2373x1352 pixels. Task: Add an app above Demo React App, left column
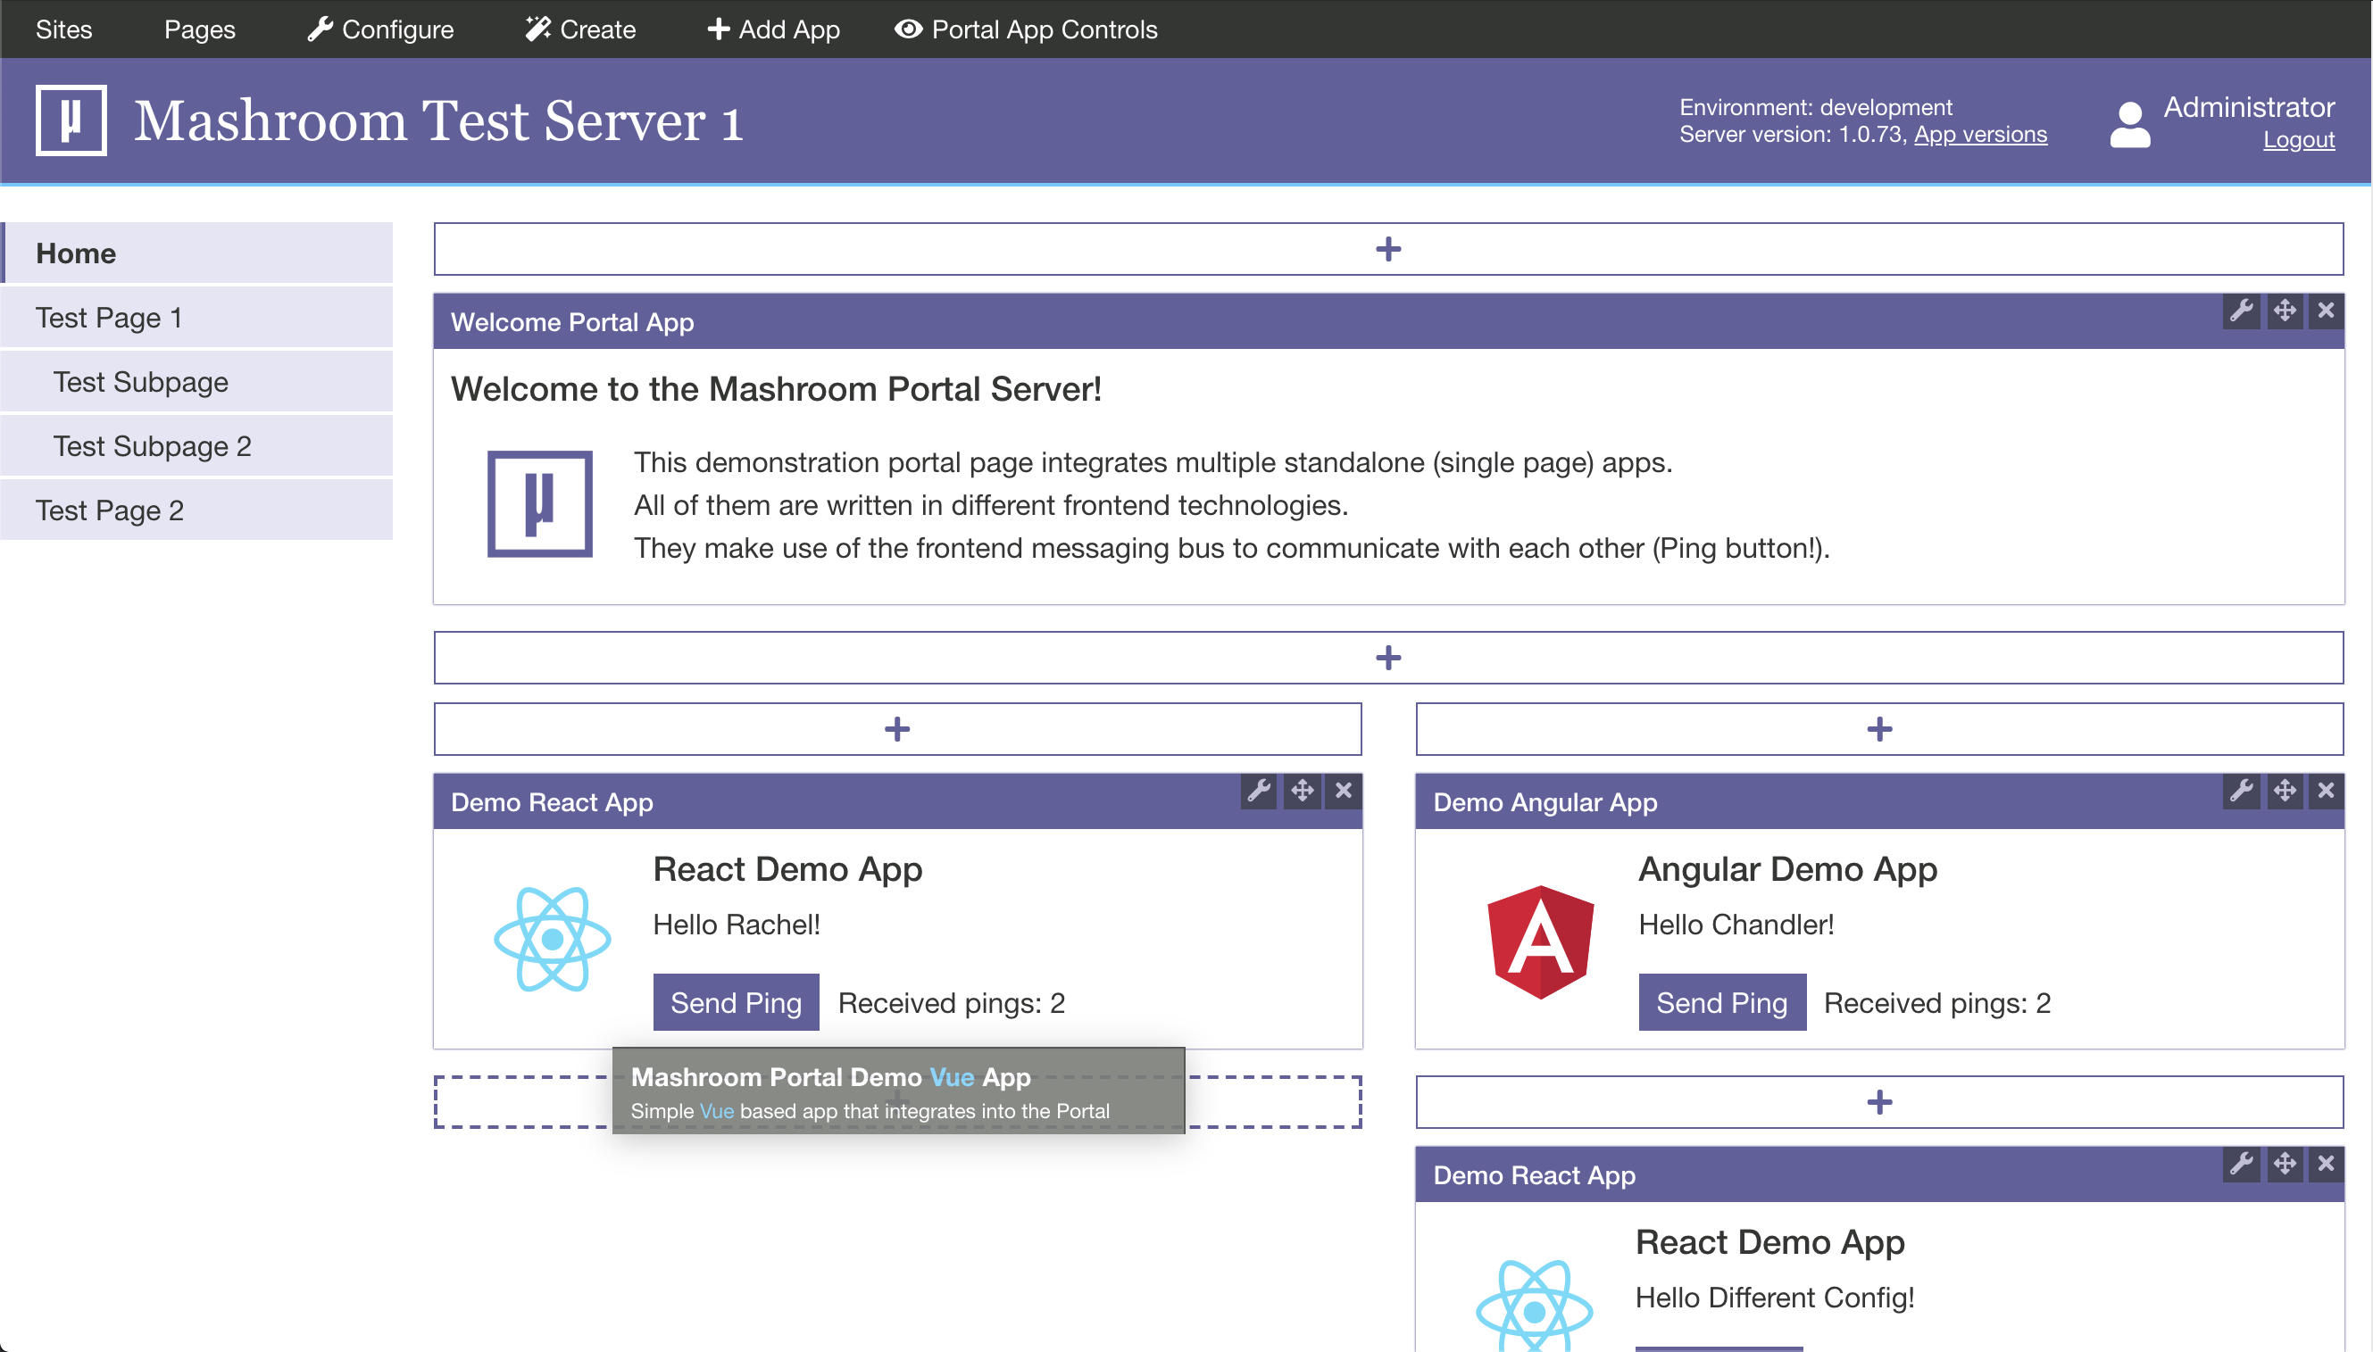tap(897, 729)
